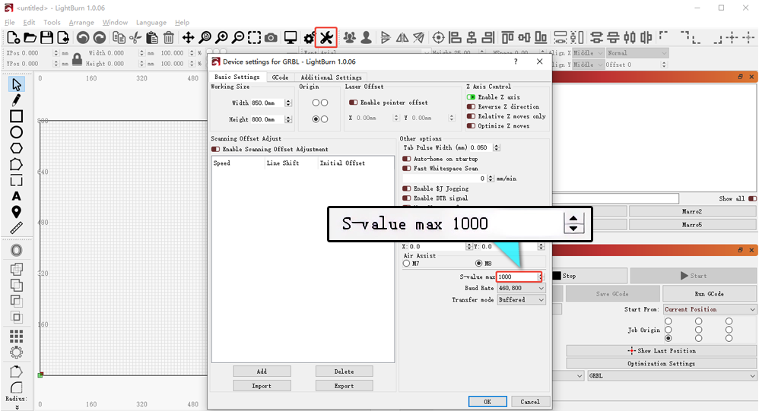Screen dimensions: 759x411
Task: Open the Arrange menu
Action: pyautogui.click(x=81, y=23)
